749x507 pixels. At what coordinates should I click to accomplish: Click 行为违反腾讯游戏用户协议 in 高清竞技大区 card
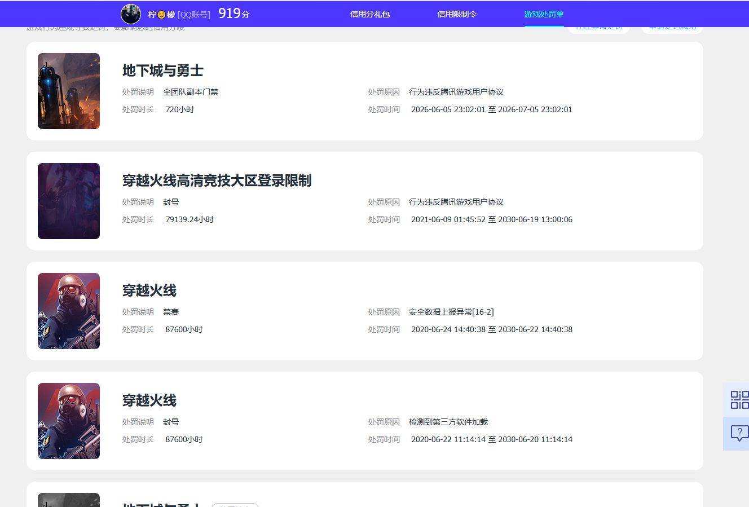tap(456, 202)
